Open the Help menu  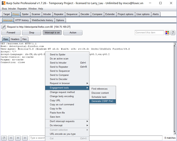41,9
